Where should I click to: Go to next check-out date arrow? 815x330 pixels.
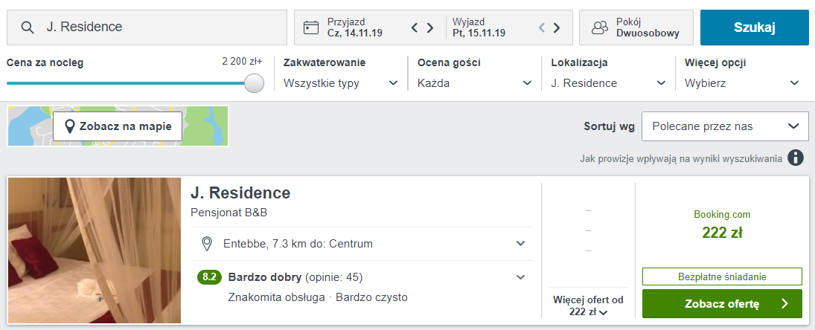(x=557, y=28)
